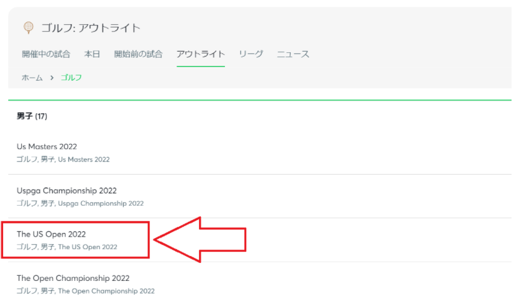Click the breadcrumb chevron separator

(52, 78)
